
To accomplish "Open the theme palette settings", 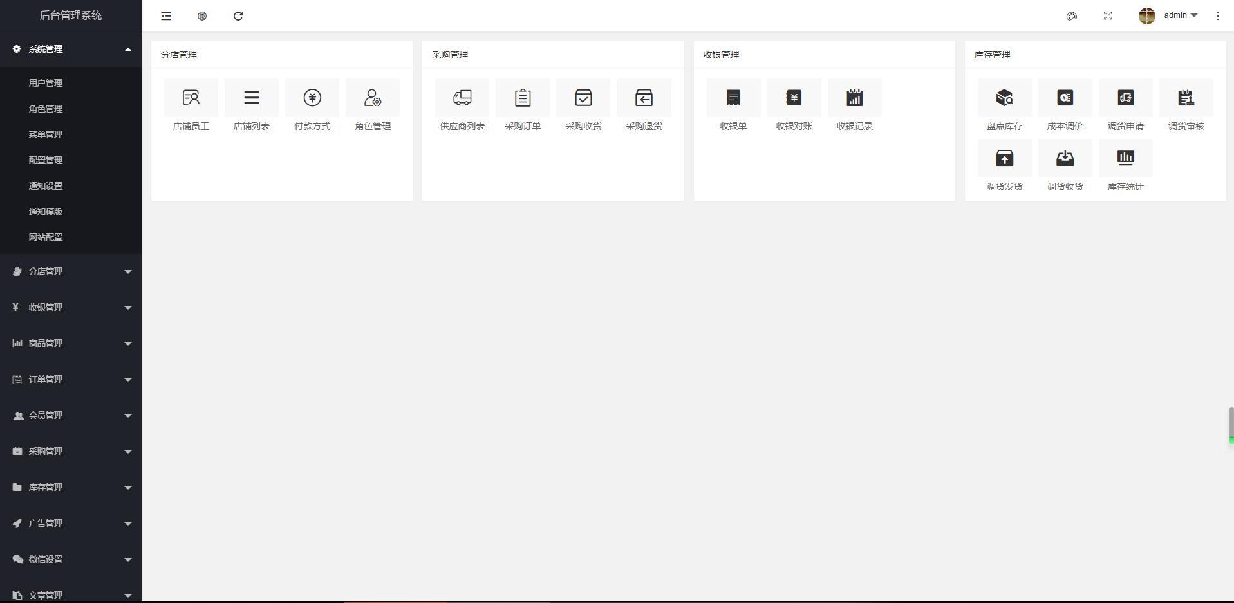I will [1071, 16].
